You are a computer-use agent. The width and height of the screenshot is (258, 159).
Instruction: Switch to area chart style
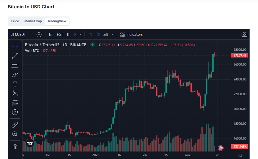106,35
